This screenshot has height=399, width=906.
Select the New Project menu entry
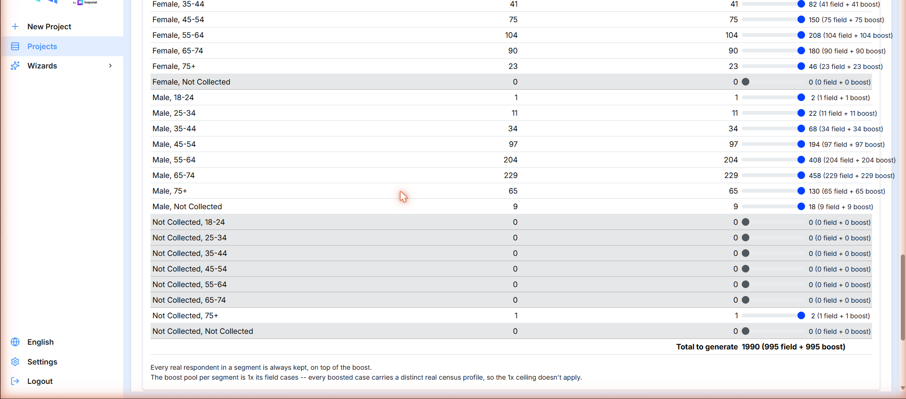click(x=62, y=26)
